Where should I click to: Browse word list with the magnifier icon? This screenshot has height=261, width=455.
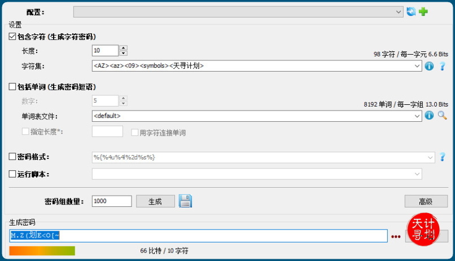click(x=443, y=116)
